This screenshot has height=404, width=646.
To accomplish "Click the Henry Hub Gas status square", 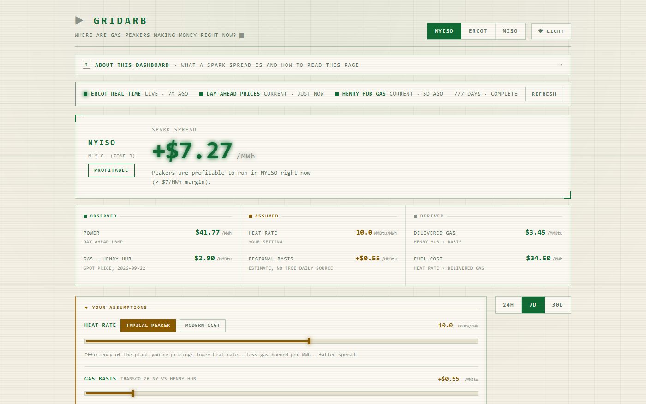I will (337, 94).
